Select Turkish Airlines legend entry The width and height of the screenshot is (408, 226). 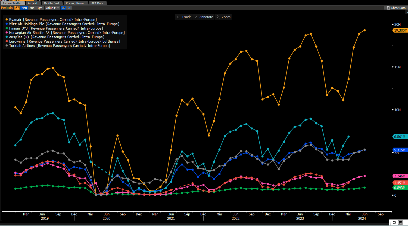point(60,46)
